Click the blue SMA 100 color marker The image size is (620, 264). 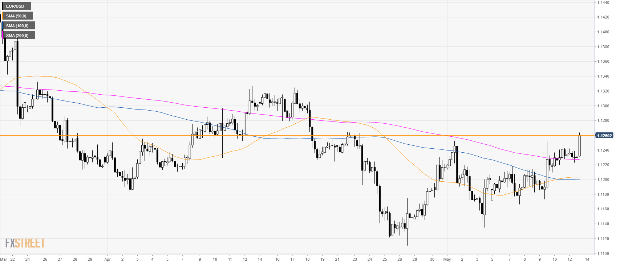tap(2, 26)
